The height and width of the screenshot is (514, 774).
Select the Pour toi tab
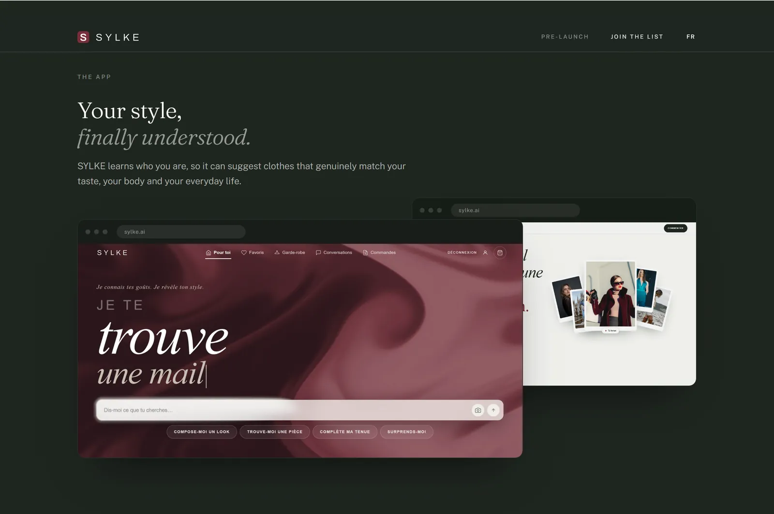pyautogui.click(x=218, y=253)
